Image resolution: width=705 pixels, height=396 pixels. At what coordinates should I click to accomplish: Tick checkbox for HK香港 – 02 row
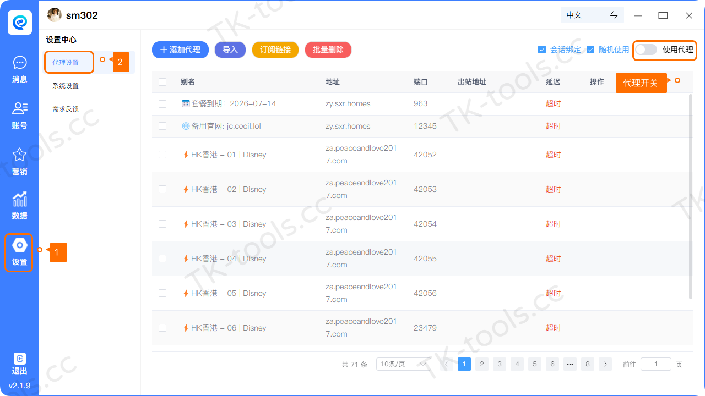162,189
